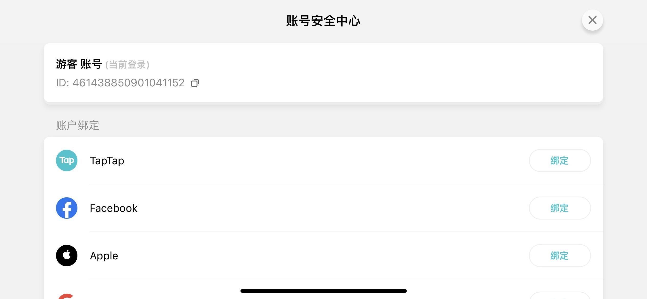Bind the TapTap account

coord(560,160)
